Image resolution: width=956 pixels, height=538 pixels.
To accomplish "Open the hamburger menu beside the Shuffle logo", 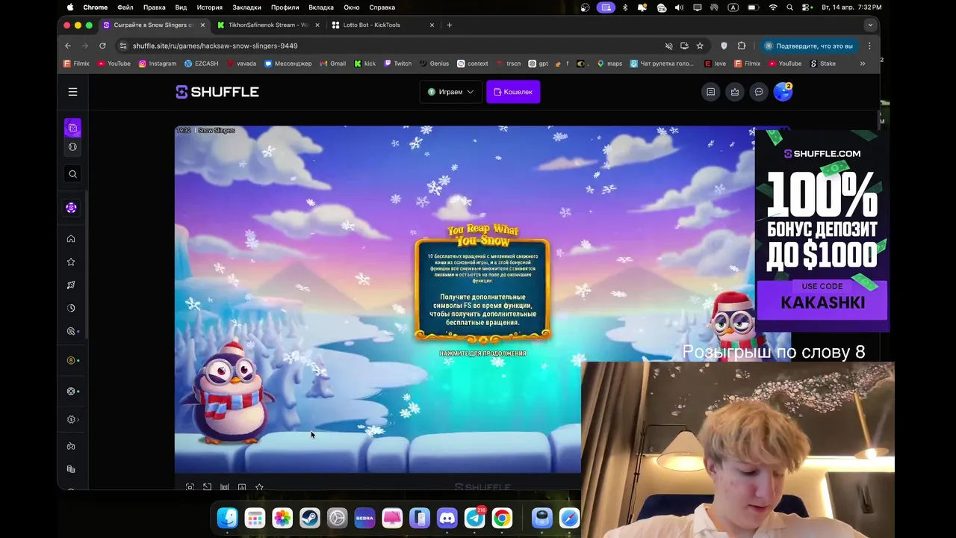I will tap(72, 92).
